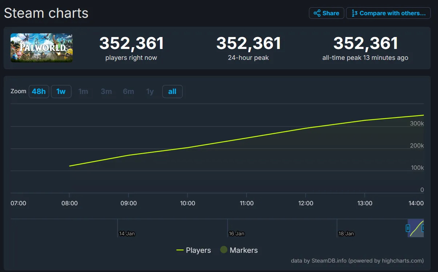Viewport: 438px width, 272px height.
Task: Click the 09:00 axis label
Action: (x=129, y=203)
